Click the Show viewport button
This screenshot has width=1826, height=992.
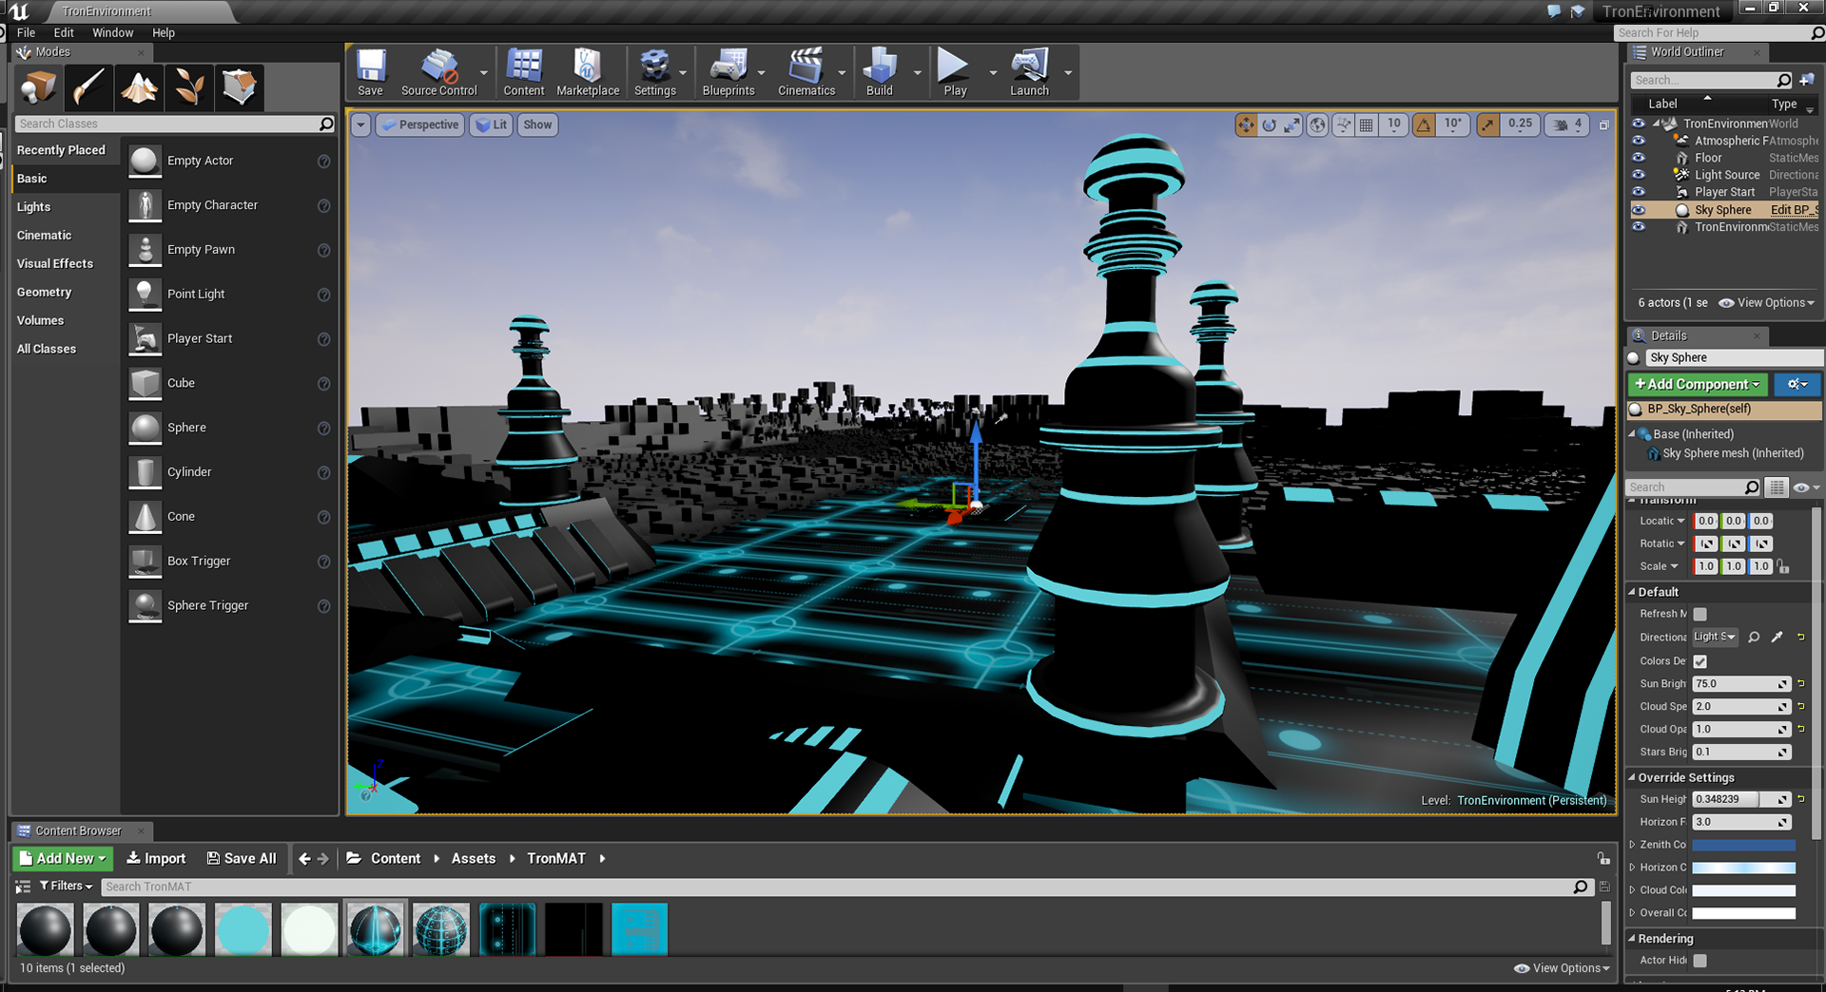click(x=537, y=124)
